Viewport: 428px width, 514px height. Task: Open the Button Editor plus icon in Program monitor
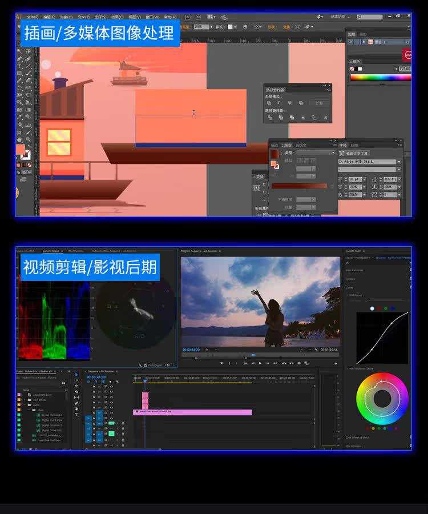336,364
